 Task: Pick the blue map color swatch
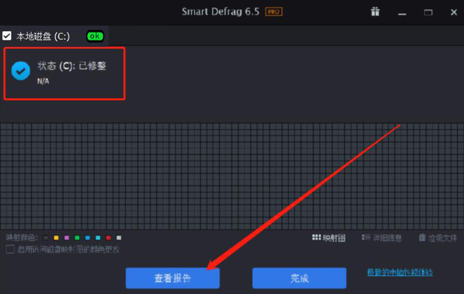pyautogui.click(x=87, y=238)
